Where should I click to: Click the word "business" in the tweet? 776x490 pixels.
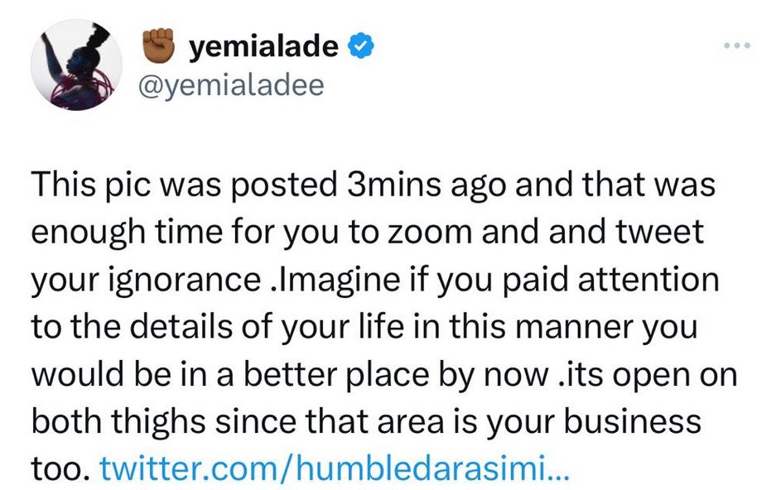pyautogui.click(x=633, y=423)
